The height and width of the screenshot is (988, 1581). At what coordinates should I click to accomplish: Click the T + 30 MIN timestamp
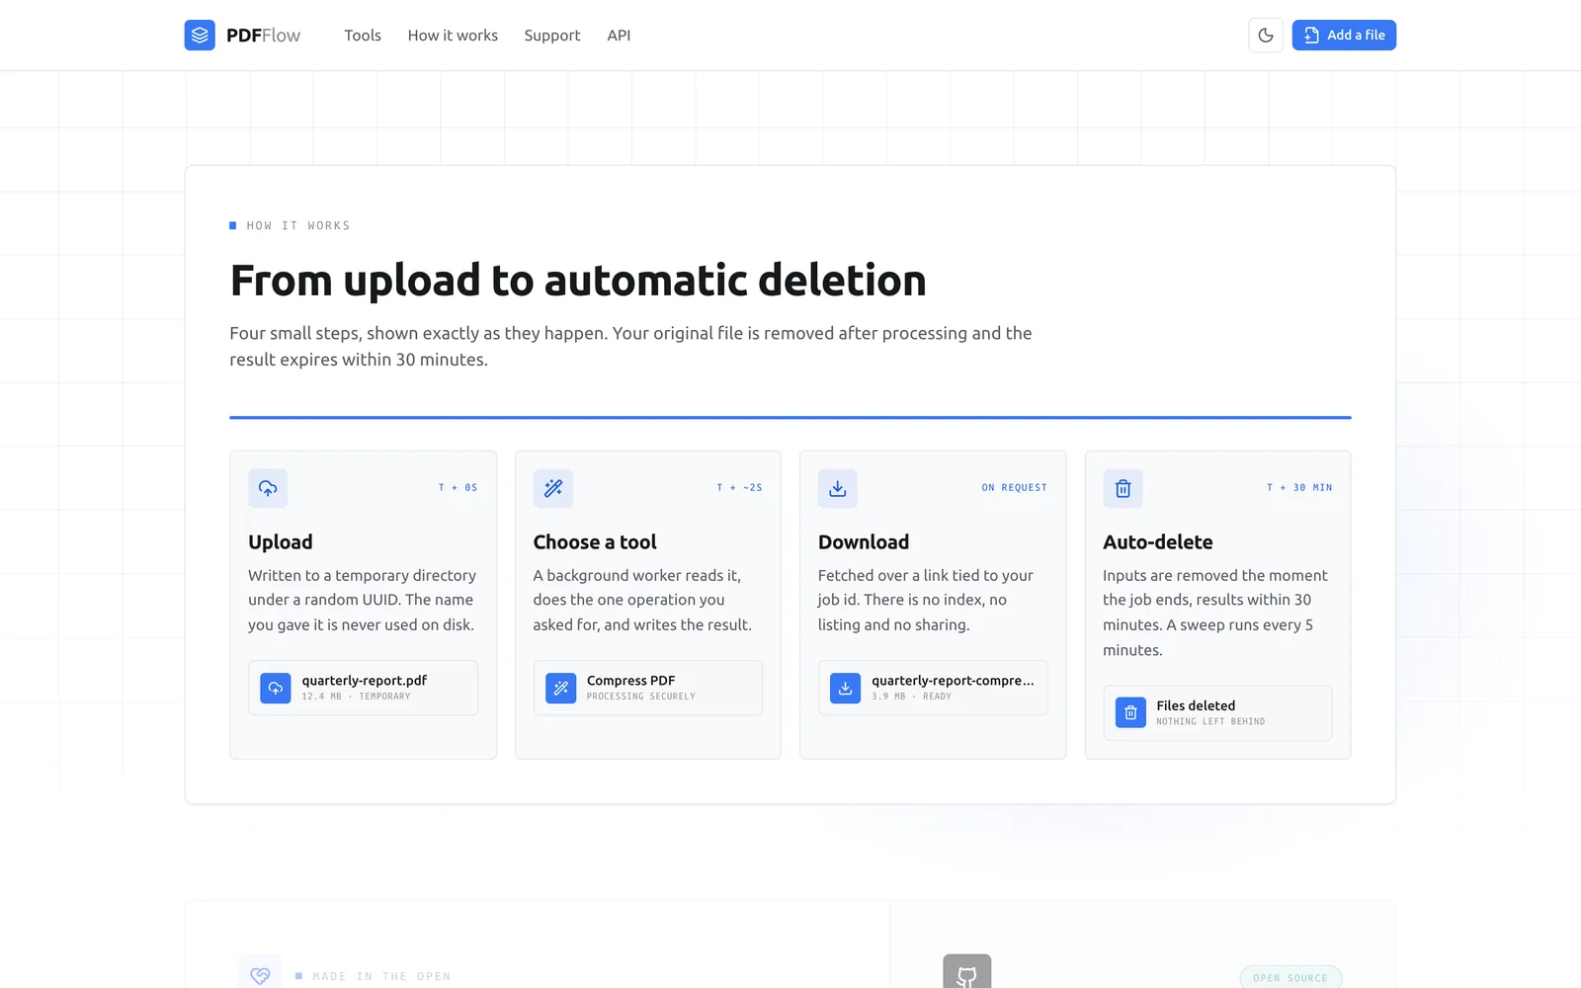[x=1299, y=488]
